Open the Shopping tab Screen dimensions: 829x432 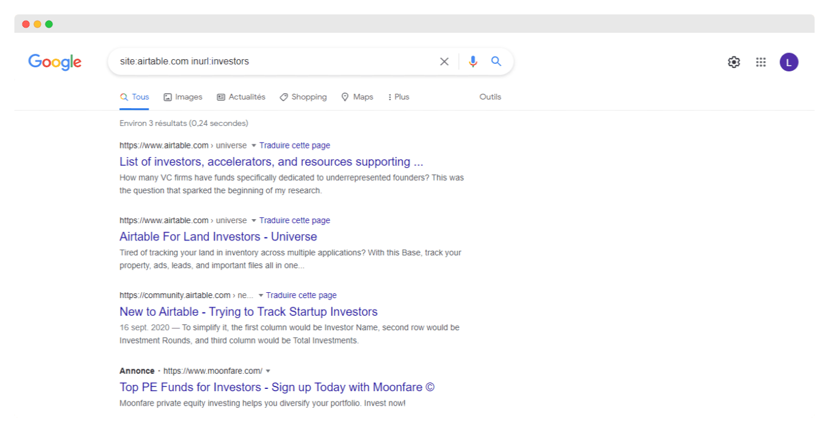pos(303,97)
